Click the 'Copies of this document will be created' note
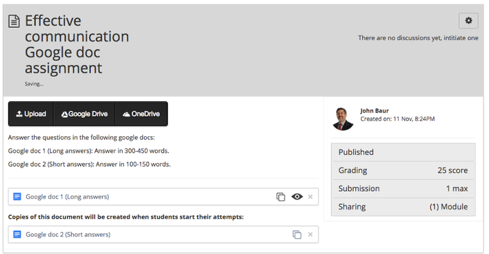The image size is (489, 254). (126, 217)
